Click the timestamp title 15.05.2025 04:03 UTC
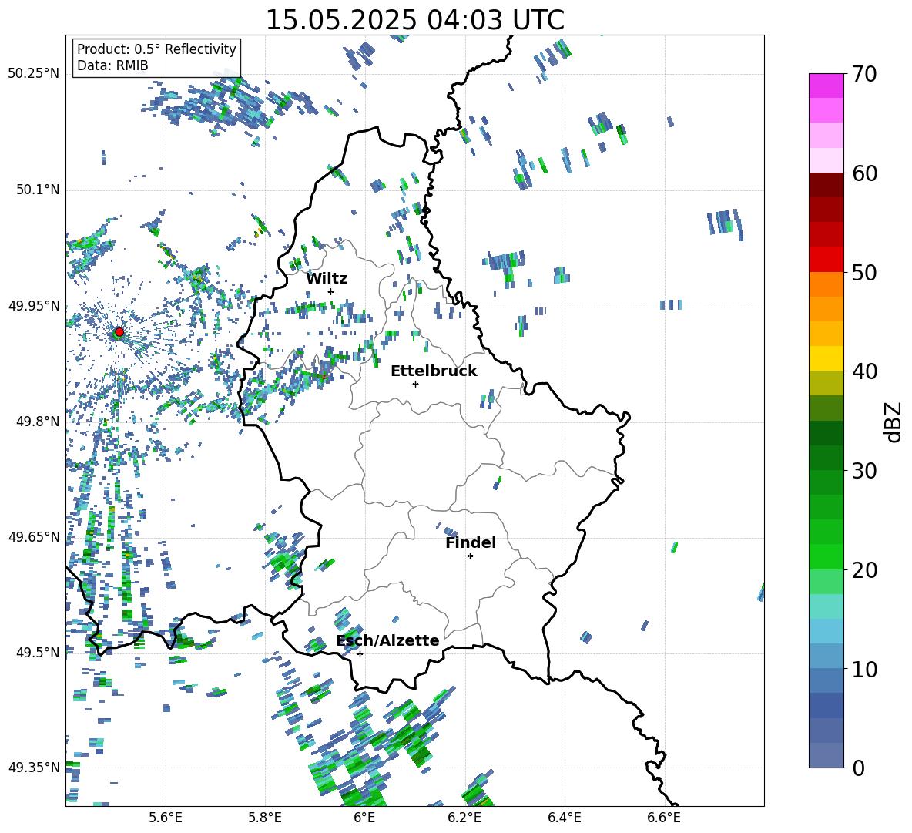912x833 pixels. (414, 20)
